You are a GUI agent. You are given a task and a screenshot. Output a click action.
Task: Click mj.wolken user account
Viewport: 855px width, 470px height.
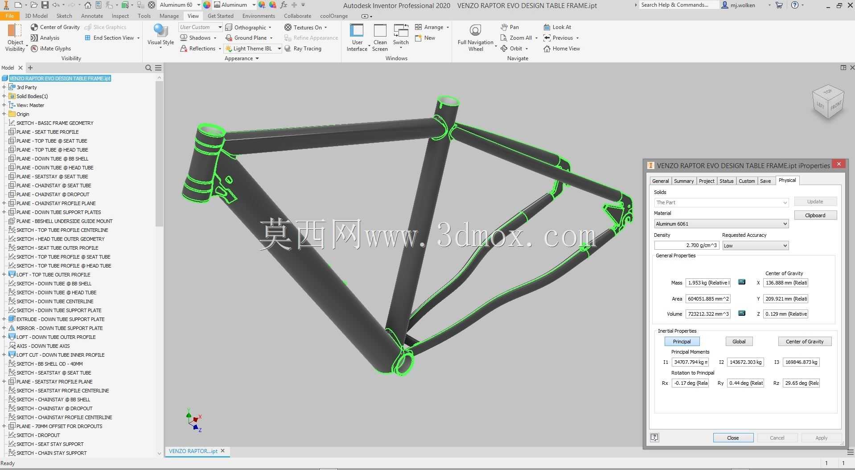pos(738,5)
